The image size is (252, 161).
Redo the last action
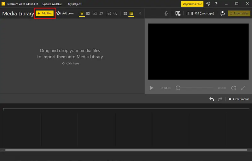[220, 99]
